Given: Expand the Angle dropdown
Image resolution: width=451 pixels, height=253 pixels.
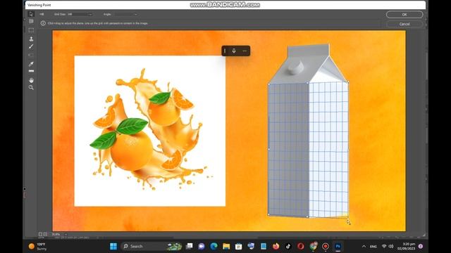Looking at the screenshot, I should [135, 14].
